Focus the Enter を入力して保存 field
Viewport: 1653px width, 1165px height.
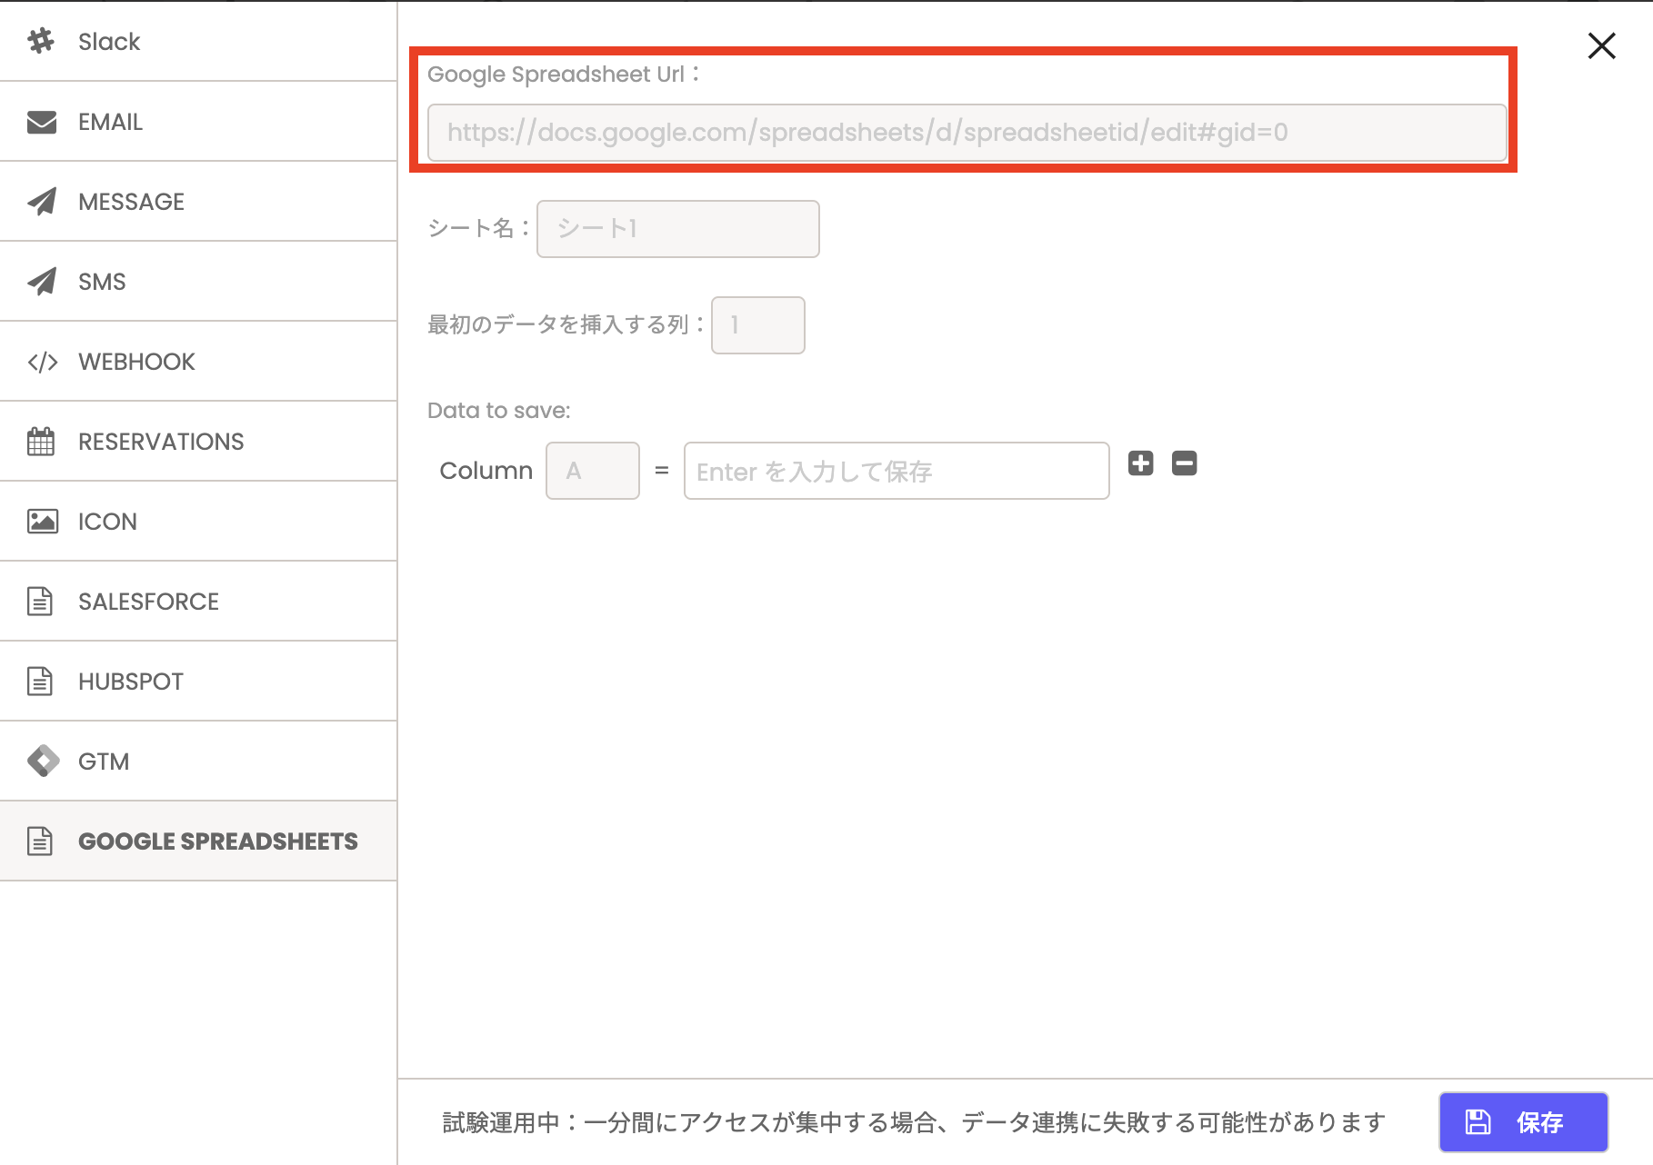click(x=897, y=471)
